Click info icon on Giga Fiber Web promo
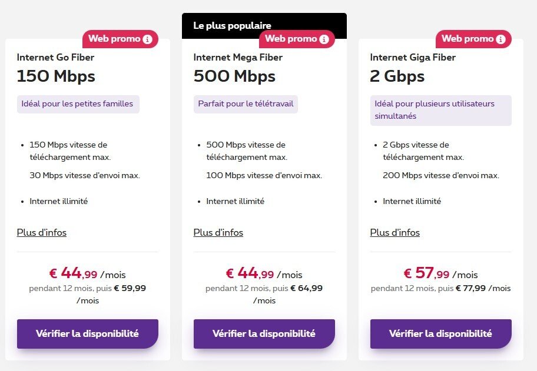Viewport: 537px width, 371px height. [x=500, y=39]
